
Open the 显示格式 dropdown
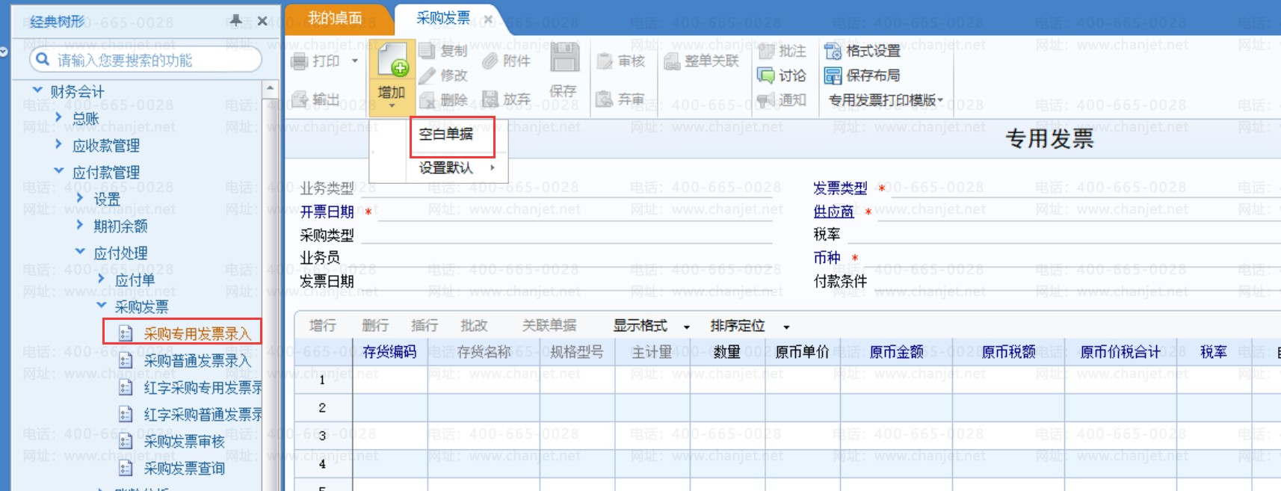[651, 326]
